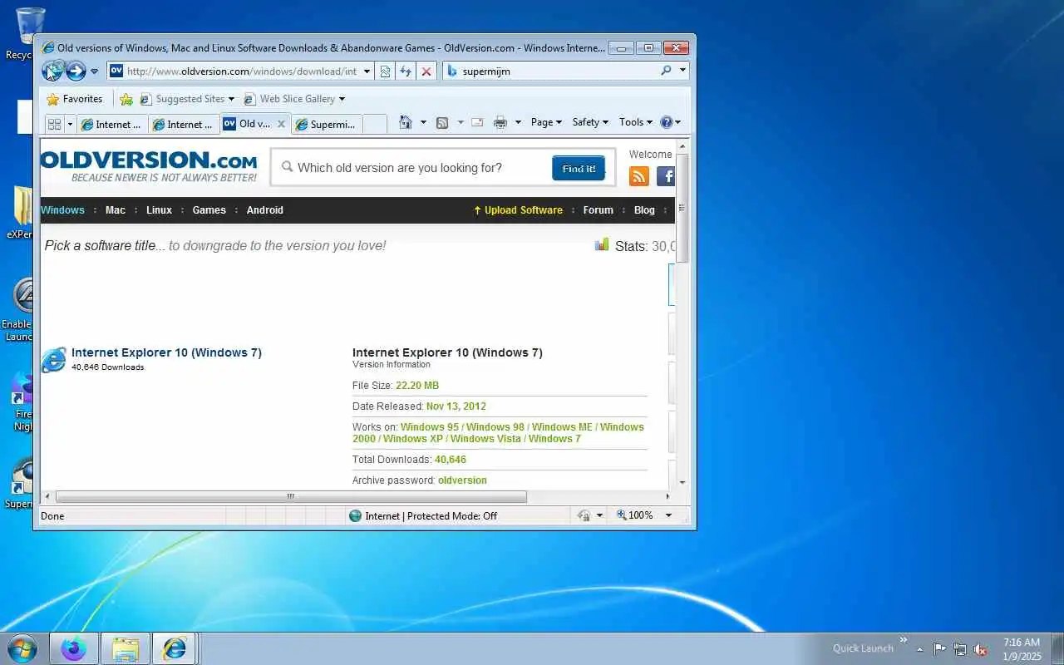Image resolution: width=1064 pixels, height=665 pixels.
Task: Select Android in the site navigation
Action: [x=265, y=210]
